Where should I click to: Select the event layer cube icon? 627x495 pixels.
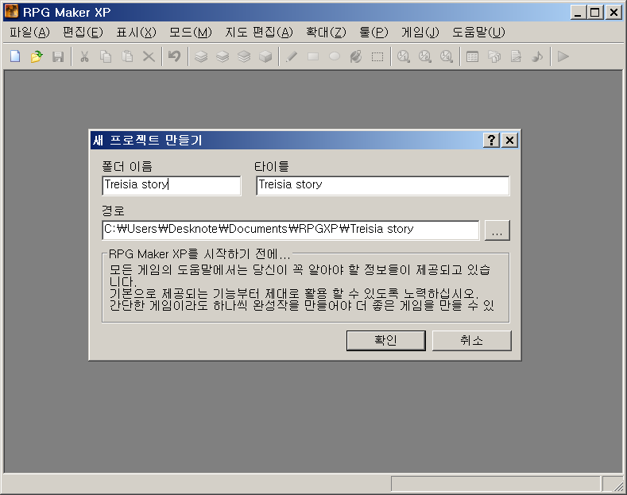click(265, 56)
